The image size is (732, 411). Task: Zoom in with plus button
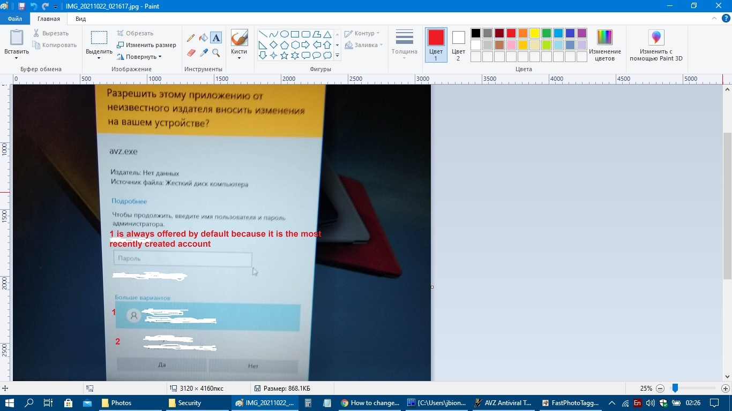tap(726, 389)
